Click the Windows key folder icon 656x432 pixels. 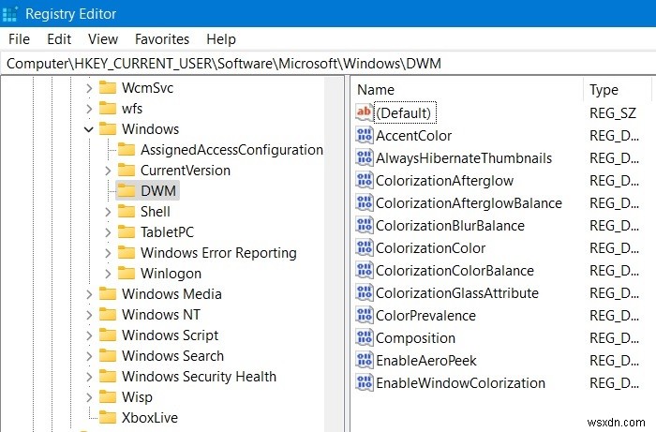click(x=108, y=128)
